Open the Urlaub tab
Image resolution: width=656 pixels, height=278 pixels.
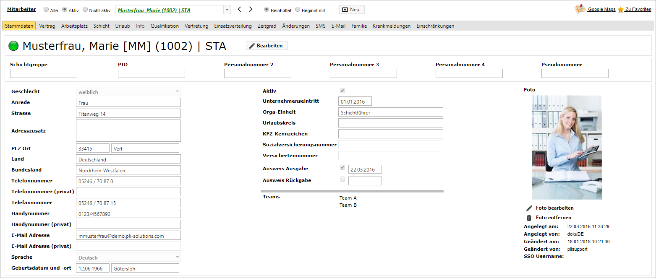pos(123,26)
